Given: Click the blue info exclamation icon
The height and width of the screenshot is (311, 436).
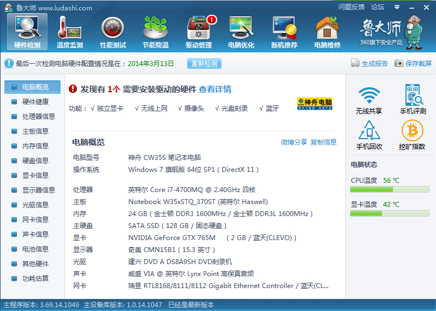Looking at the screenshot, I should [9, 63].
